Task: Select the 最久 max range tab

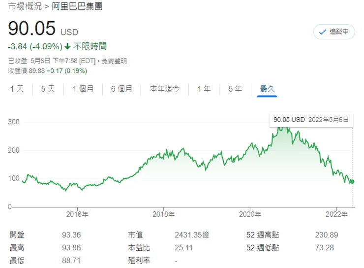Action: 267,89
